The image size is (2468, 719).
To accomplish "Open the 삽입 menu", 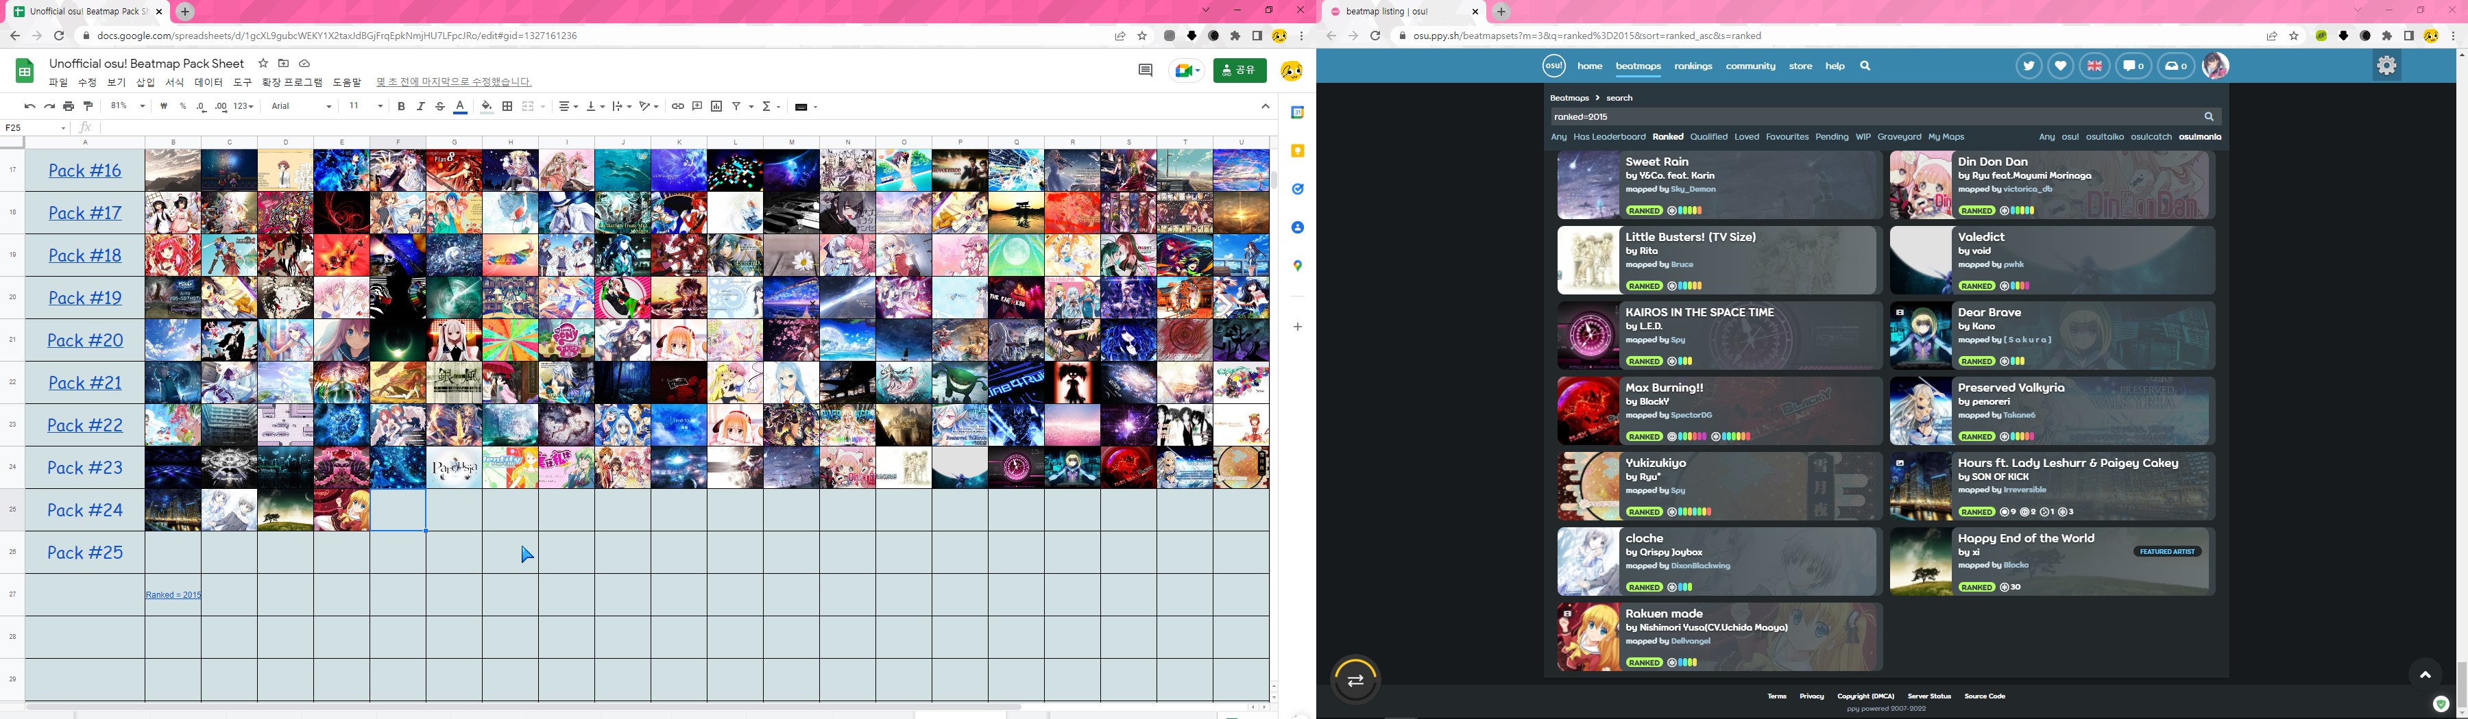I will coord(145,82).
